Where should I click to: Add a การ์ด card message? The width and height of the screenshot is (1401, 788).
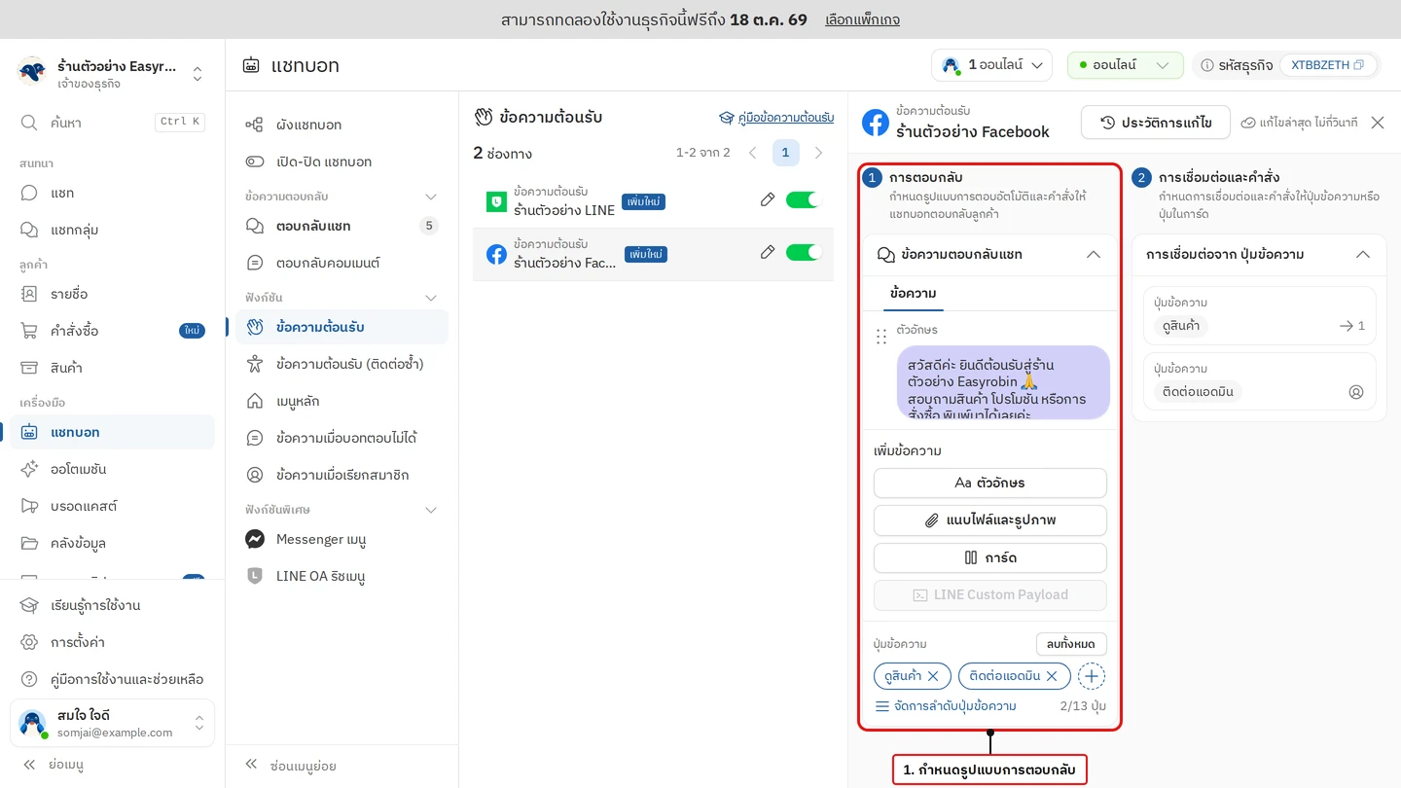point(990,557)
